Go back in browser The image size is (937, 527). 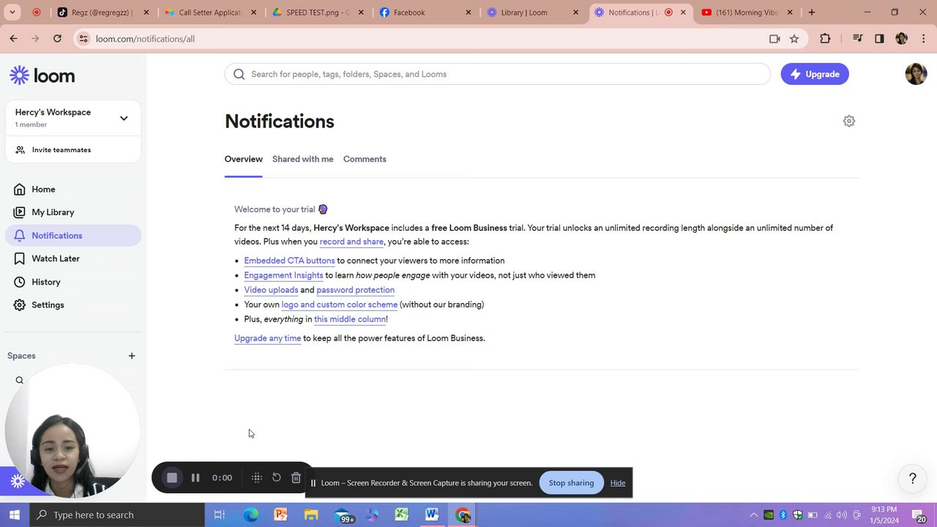(x=13, y=39)
